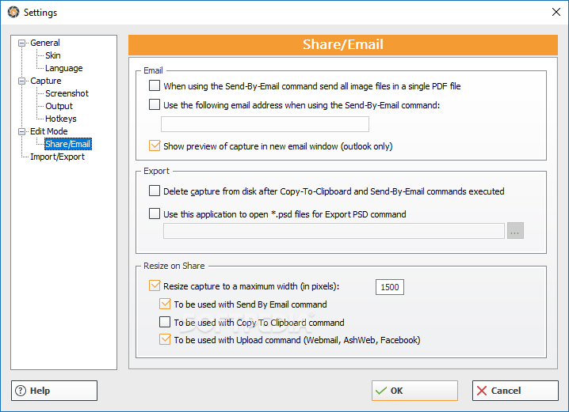Screen dimensions: 569x412
Task: Click the Help button
Action: (54, 391)
